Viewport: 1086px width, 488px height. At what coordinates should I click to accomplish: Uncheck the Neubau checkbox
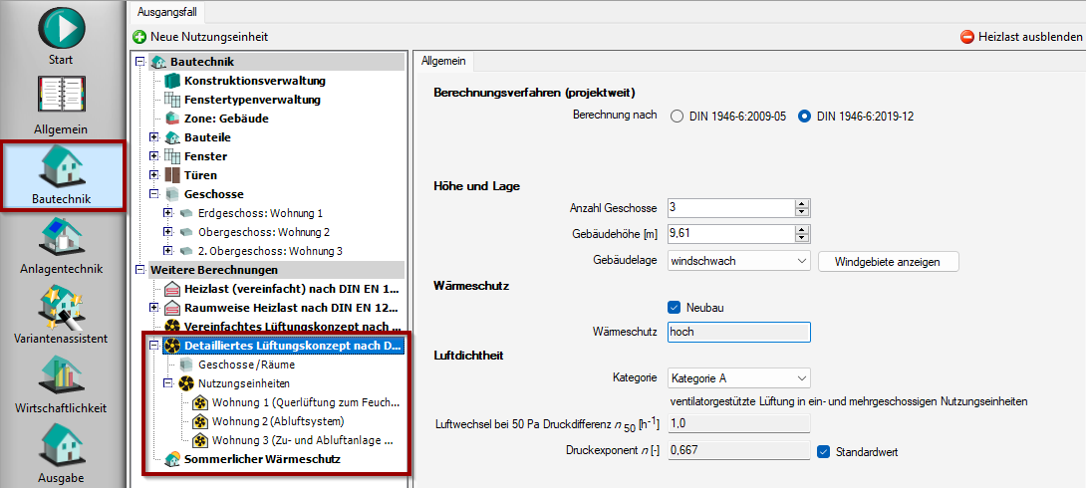[675, 308]
